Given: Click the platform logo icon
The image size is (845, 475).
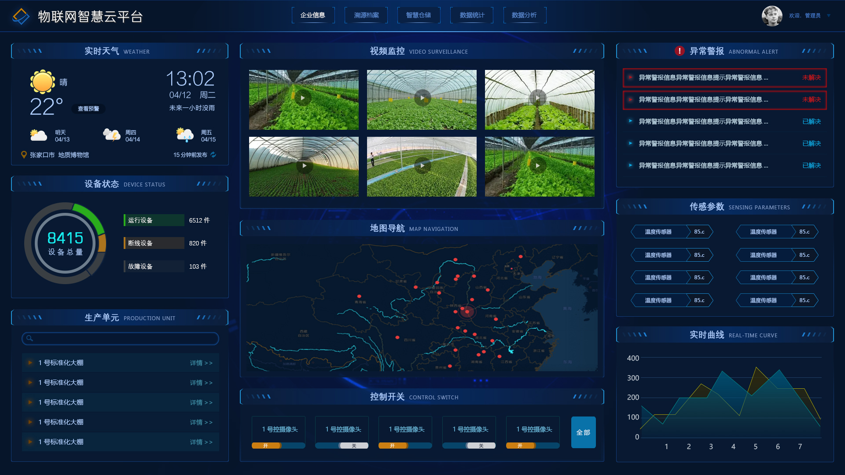Looking at the screenshot, I should (21, 17).
